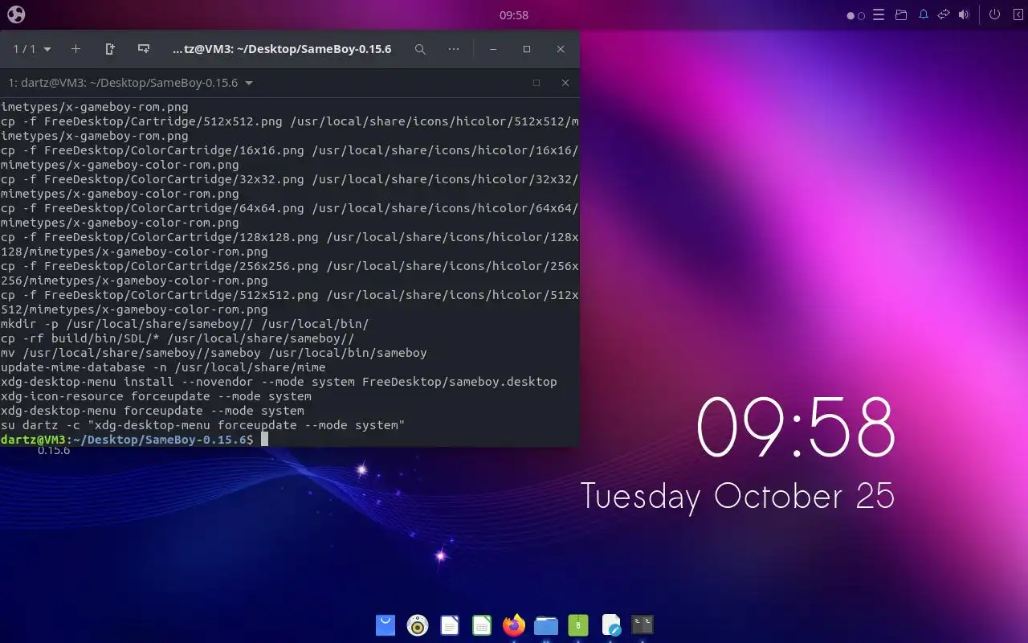Focus the Tilix terminal icon in dock
1028x643 pixels.
[642, 625]
